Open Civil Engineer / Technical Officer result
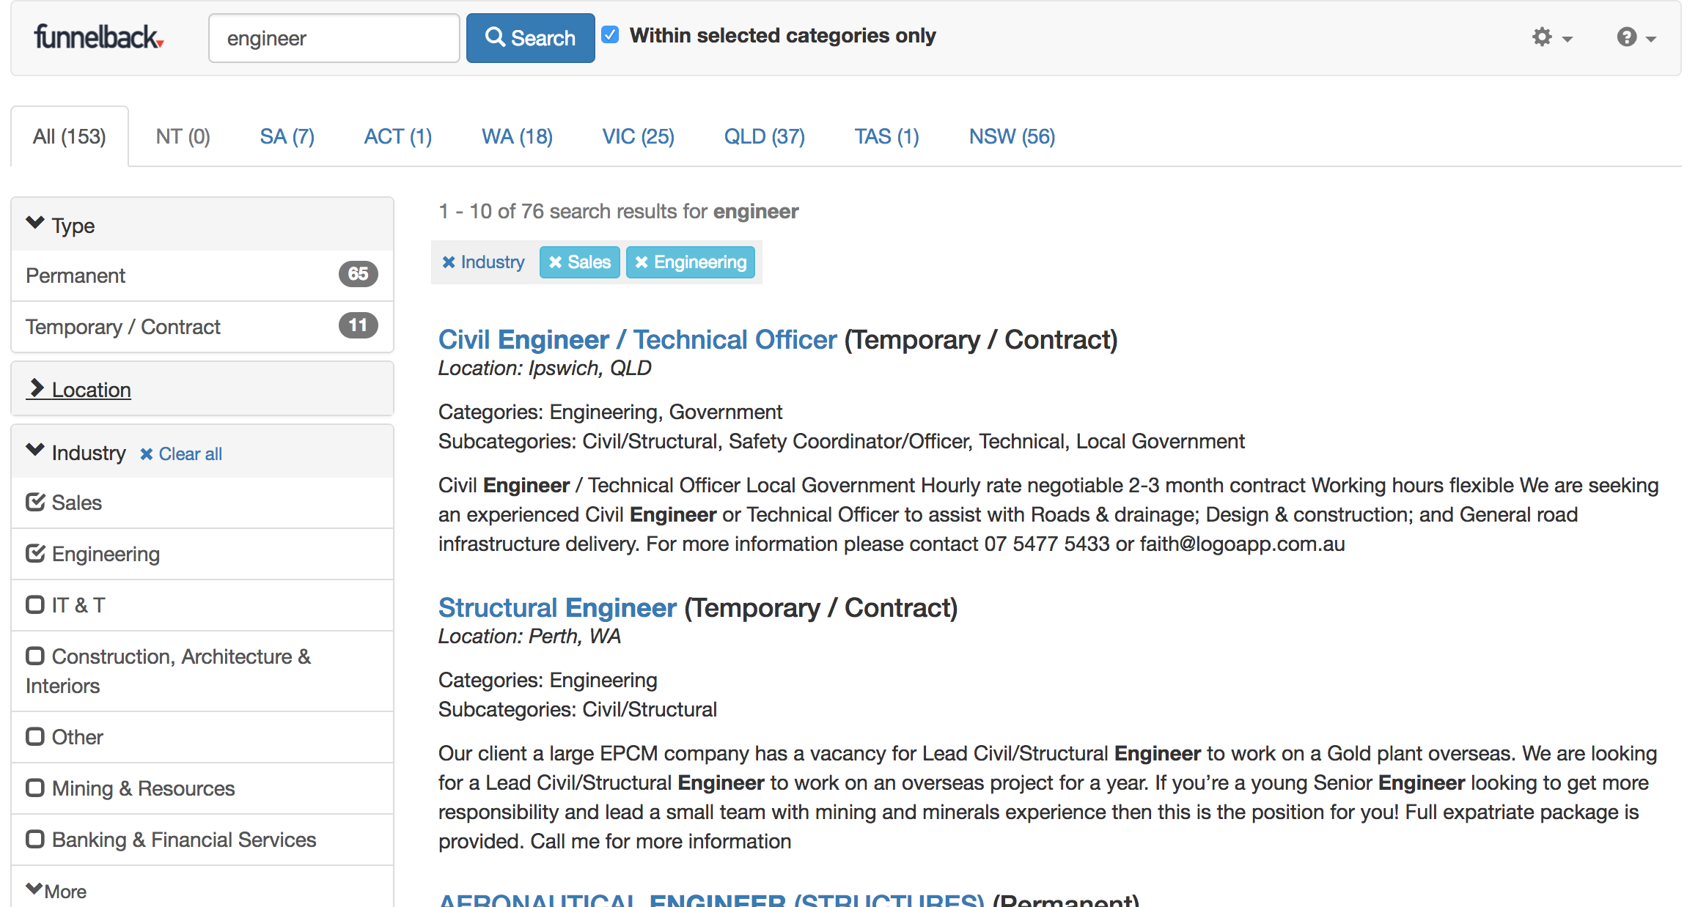 637,340
